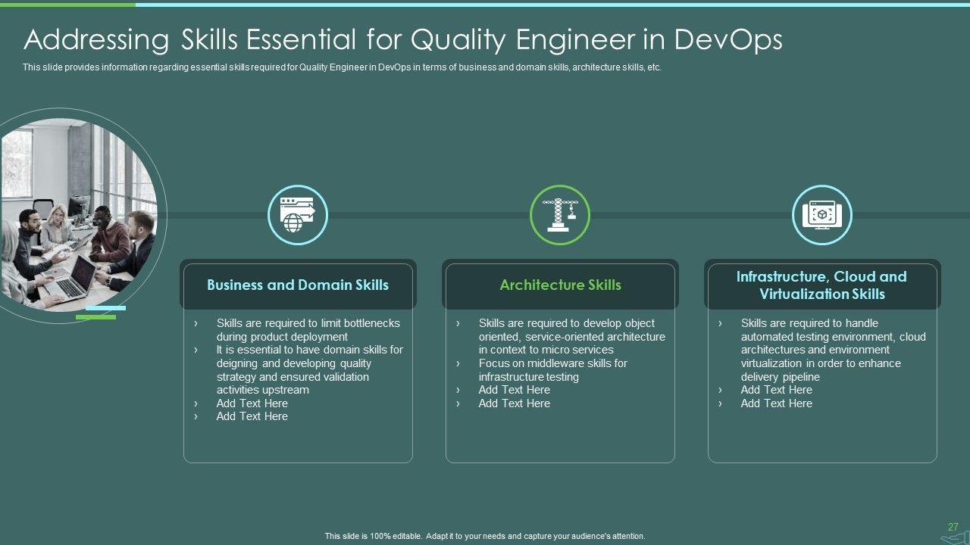The width and height of the screenshot is (970, 545).
Task: Click bullet 'It is essential to have domain skills'
Action: click(x=309, y=370)
